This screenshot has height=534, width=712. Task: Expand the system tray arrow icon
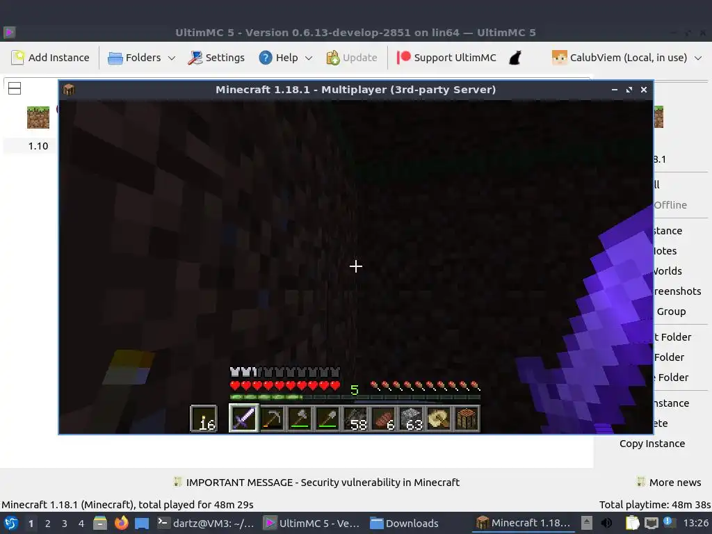coord(587,523)
